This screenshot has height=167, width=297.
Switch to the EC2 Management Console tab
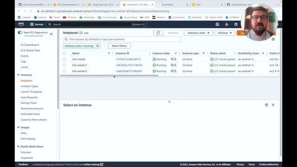point(69,5)
